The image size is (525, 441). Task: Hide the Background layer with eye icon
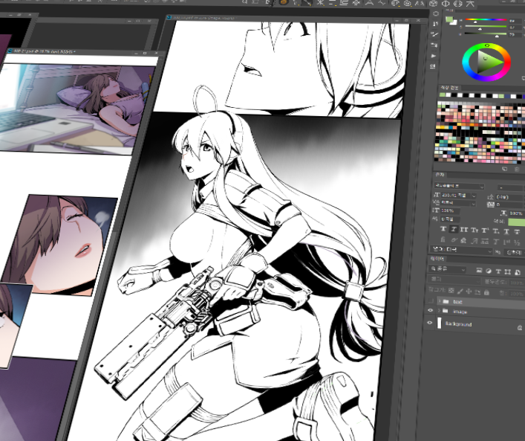point(430,324)
